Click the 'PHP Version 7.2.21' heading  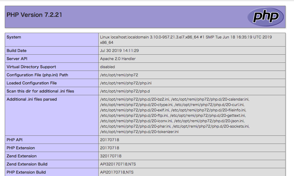34,15
